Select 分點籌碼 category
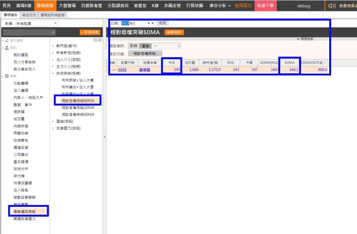The image size is (357, 234). pos(21,83)
